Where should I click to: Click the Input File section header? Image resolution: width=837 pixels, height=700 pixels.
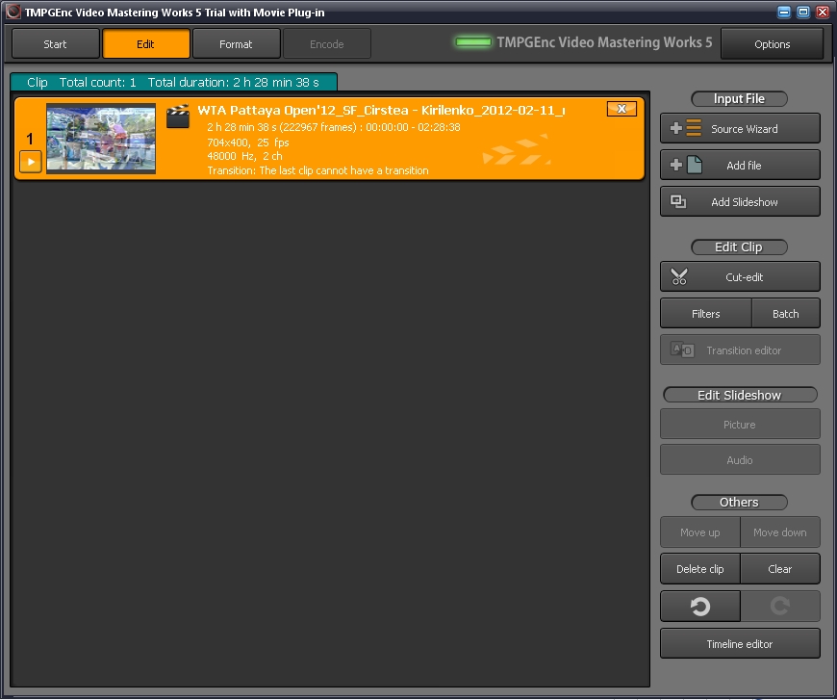[739, 99]
